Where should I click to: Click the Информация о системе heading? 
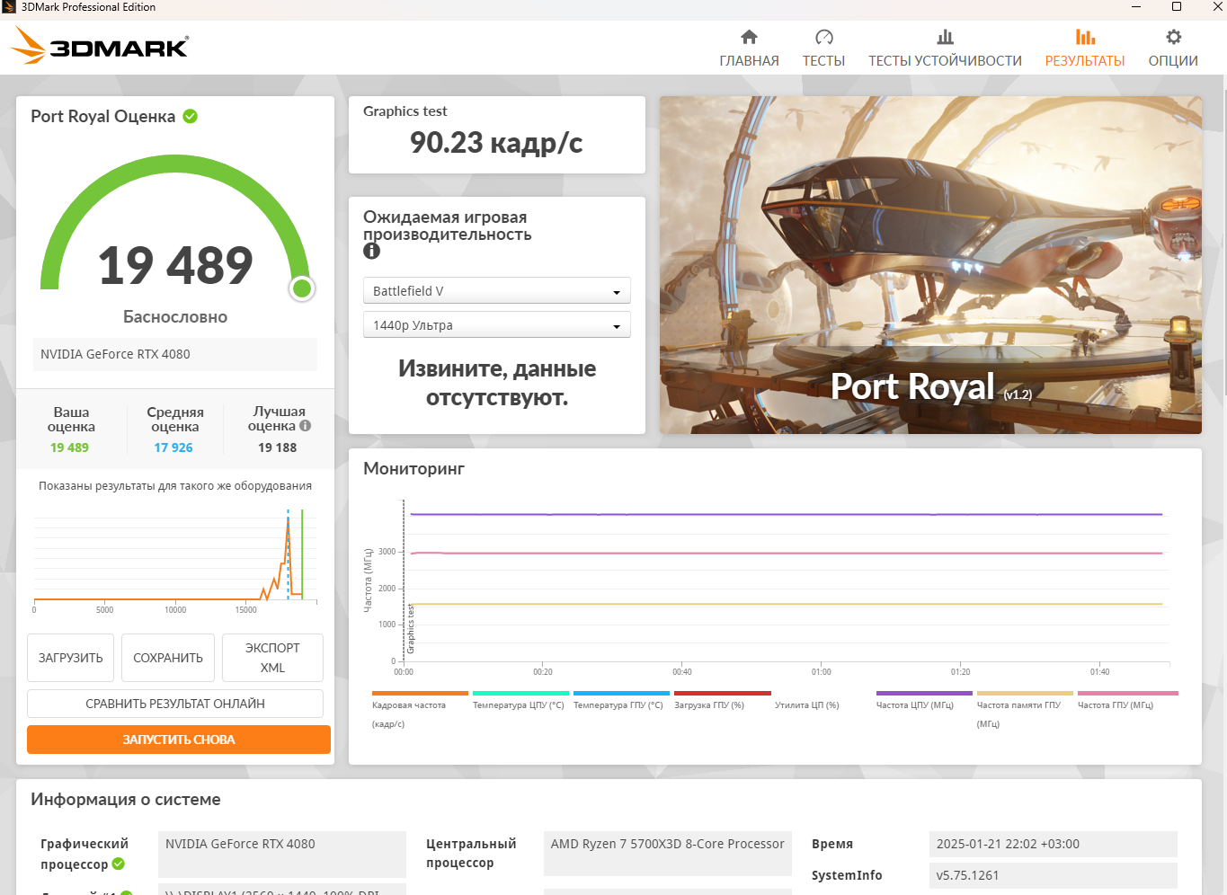pyautogui.click(x=126, y=800)
